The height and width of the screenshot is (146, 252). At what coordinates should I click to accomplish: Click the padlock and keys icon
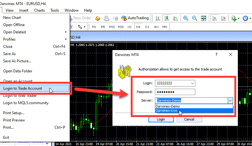[x=124, y=71]
